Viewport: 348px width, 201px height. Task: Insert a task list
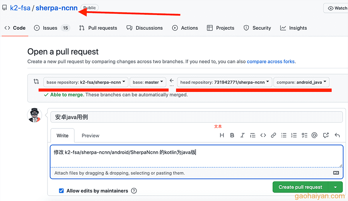click(305, 135)
